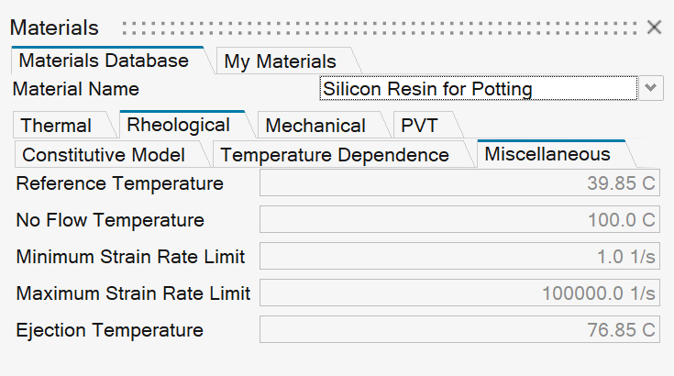Screen dimensions: 674x376
Task: Close the Materials panel
Action: tap(654, 28)
